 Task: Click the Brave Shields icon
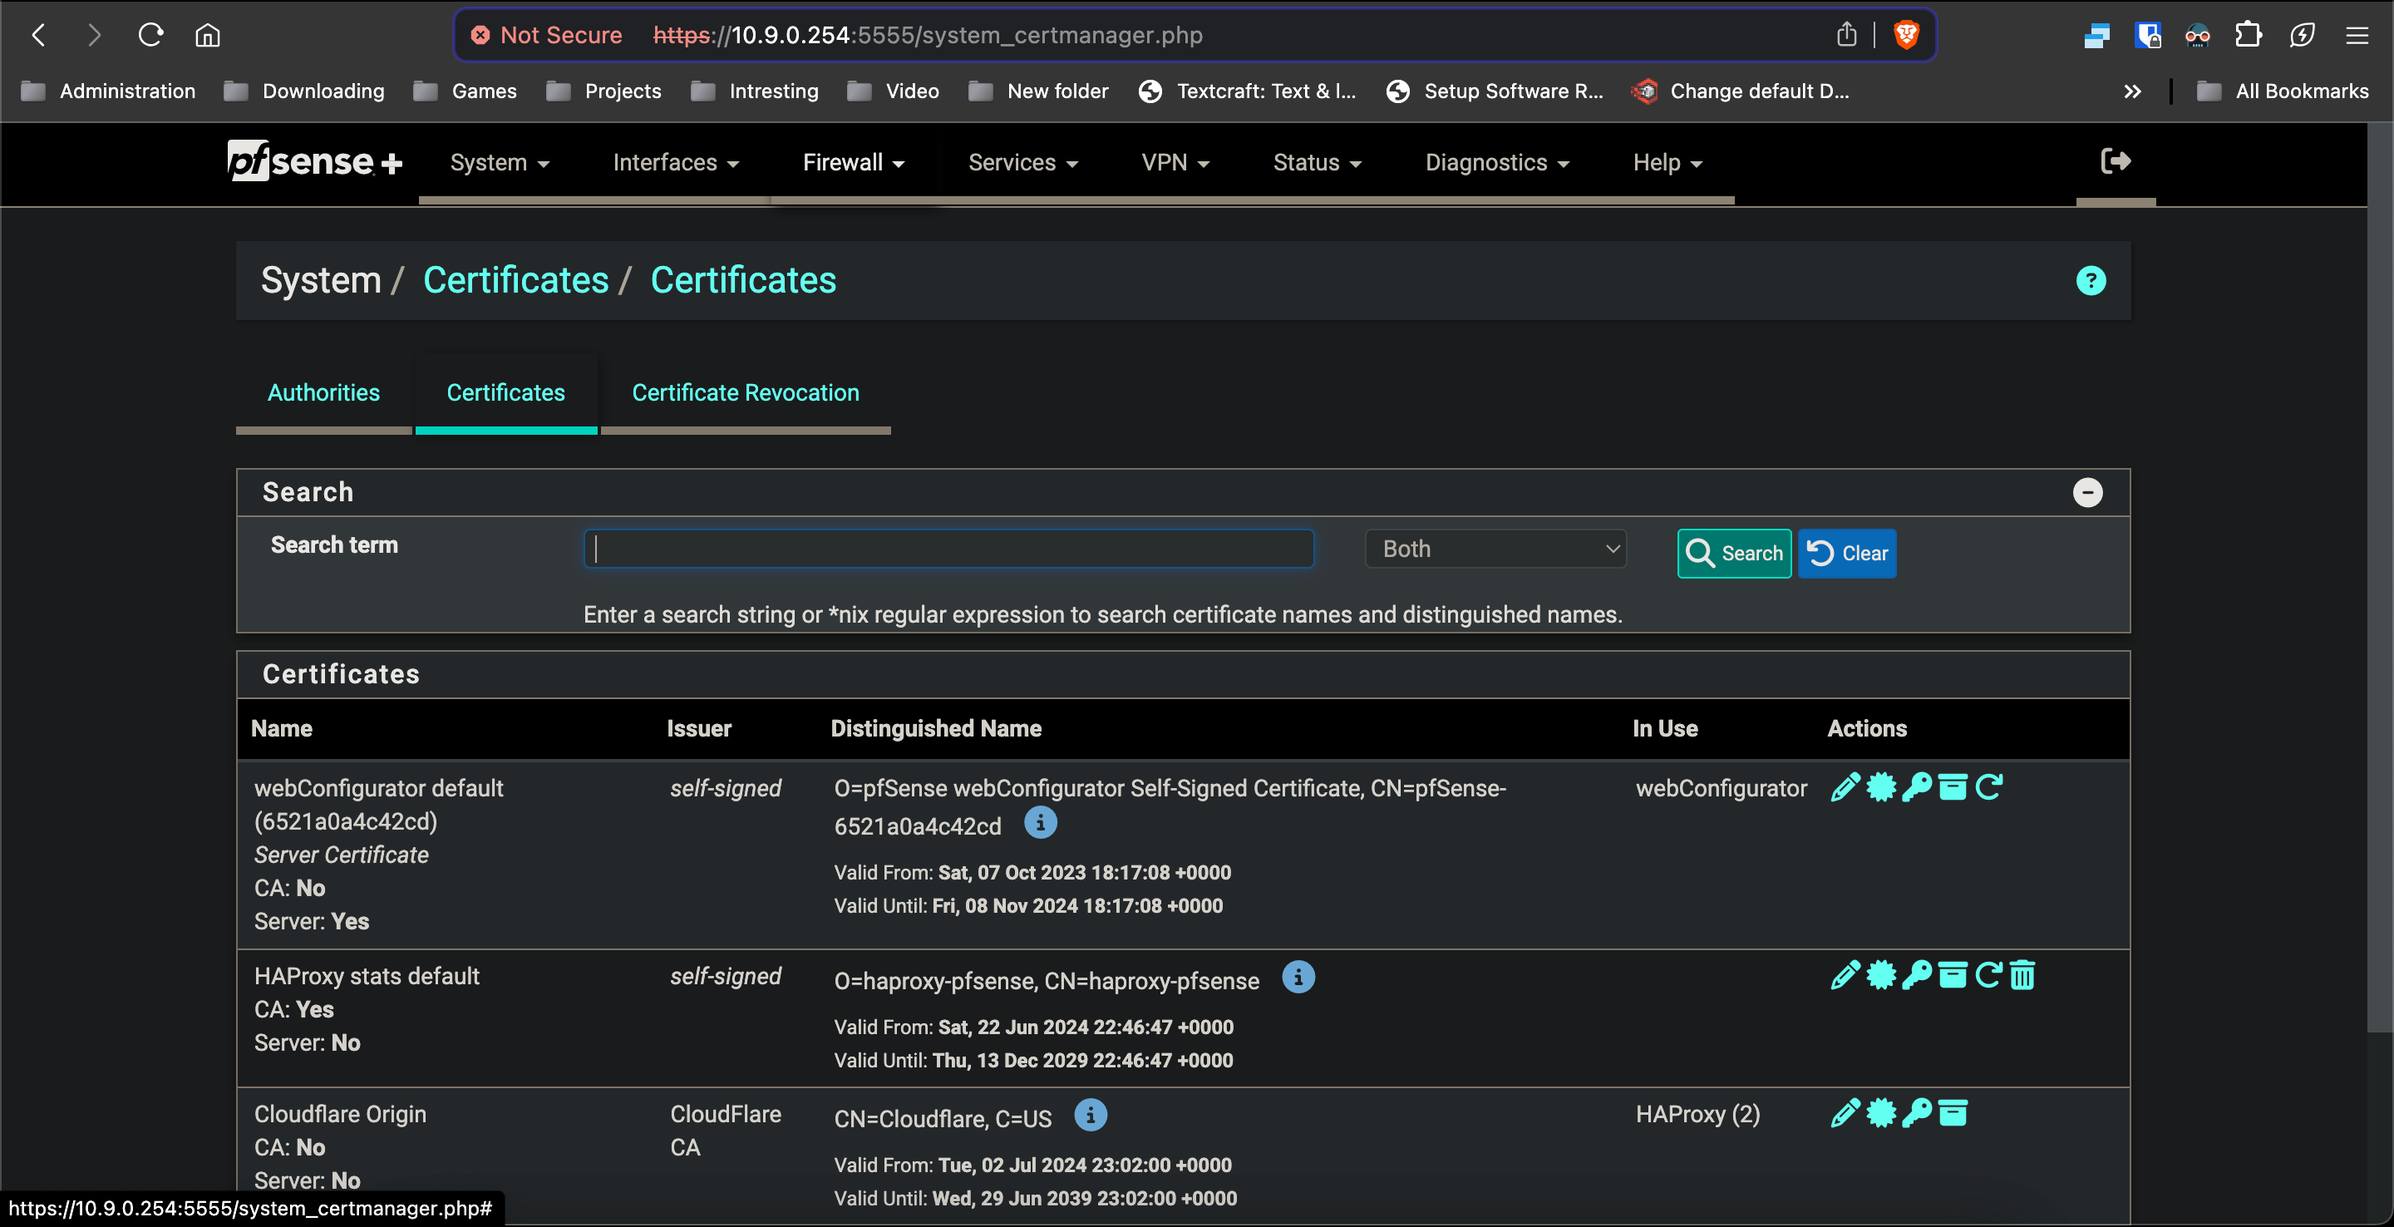[x=1906, y=35]
